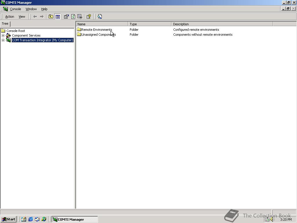Select the Unassigned Components folder row
297x223 pixels.
pos(96,35)
